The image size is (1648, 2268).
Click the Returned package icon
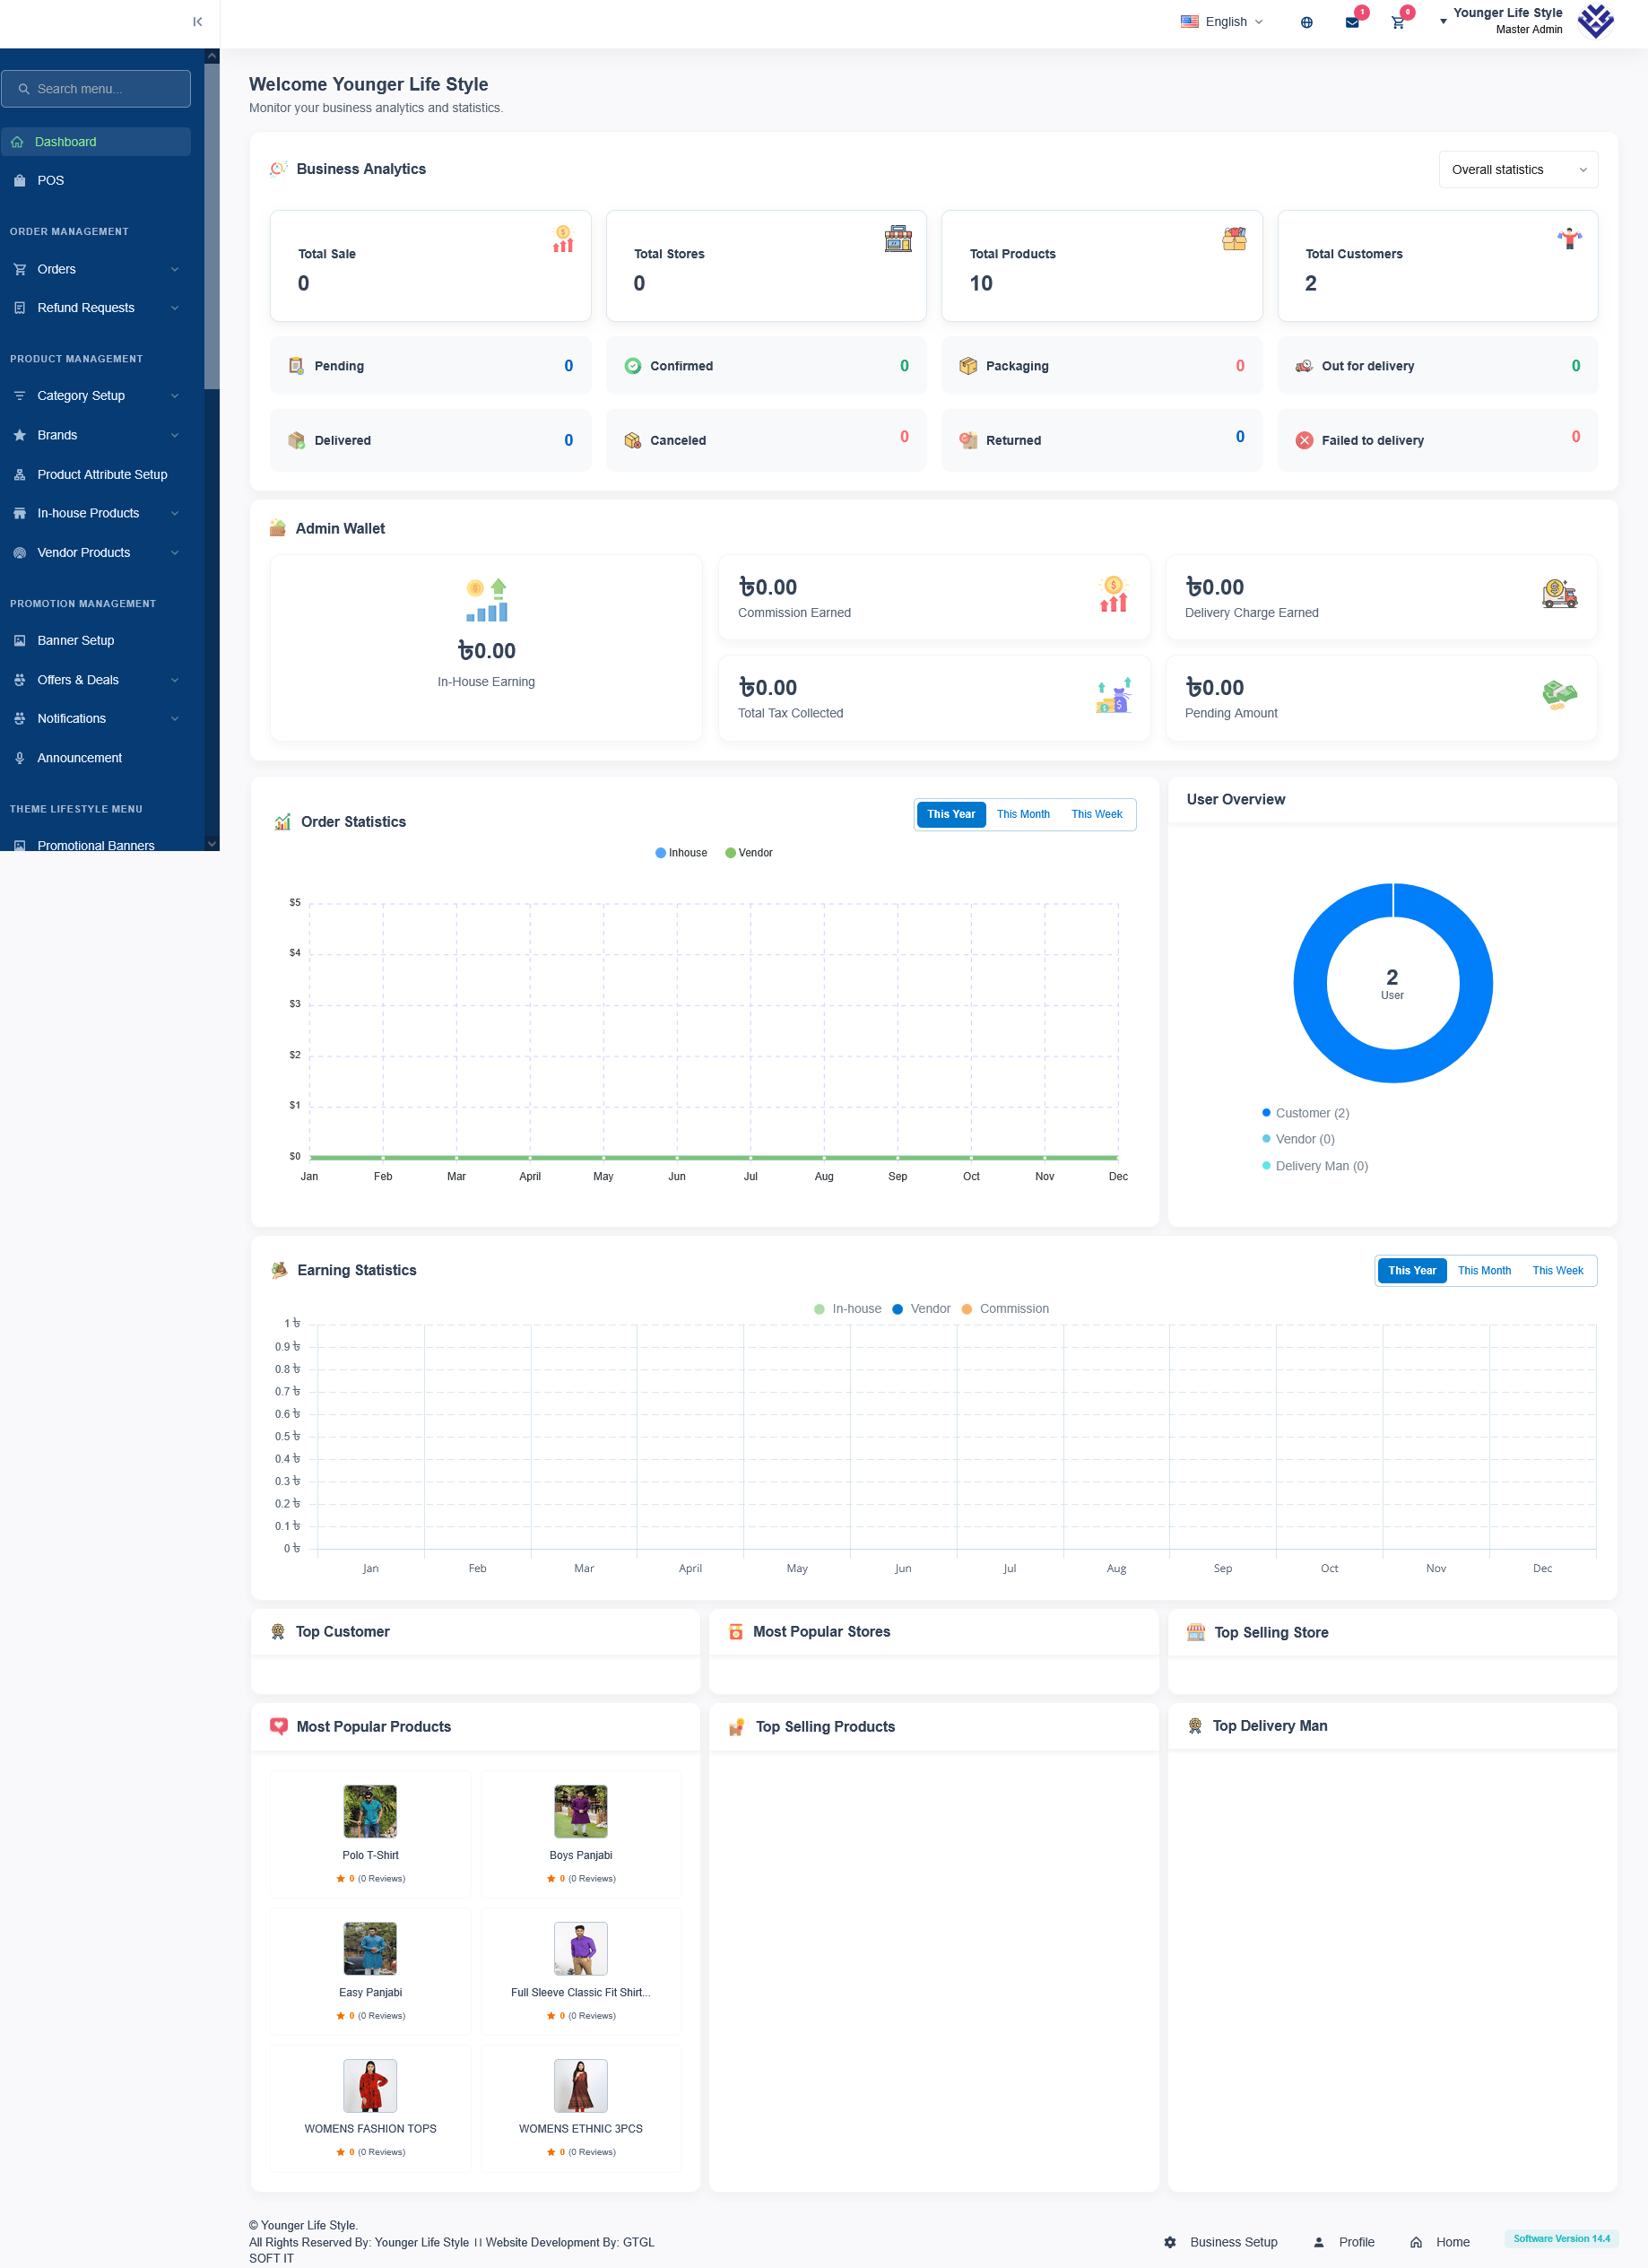tap(968, 440)
